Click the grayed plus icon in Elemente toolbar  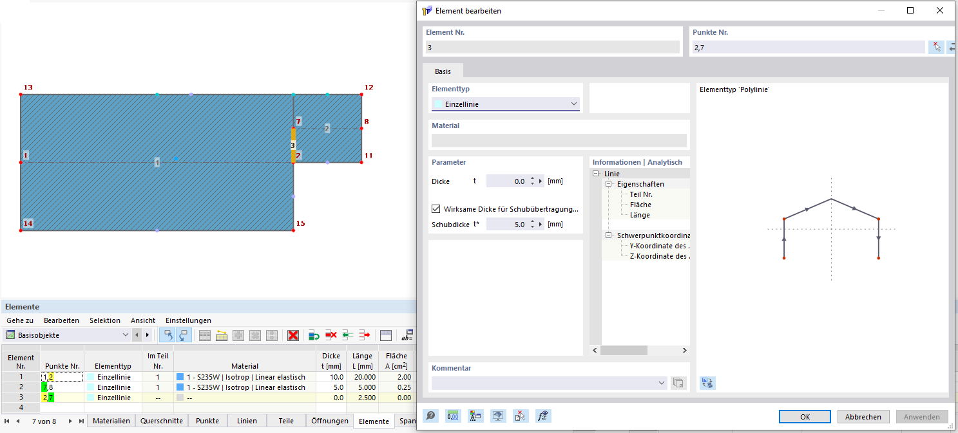pyautogui.click(x=238, y=335)
